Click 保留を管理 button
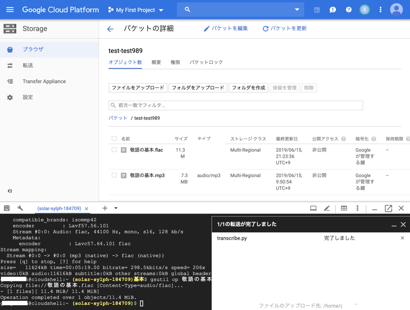Image resolution: width=410 pixels, height=310 pixels. click(x=285, y=88)
